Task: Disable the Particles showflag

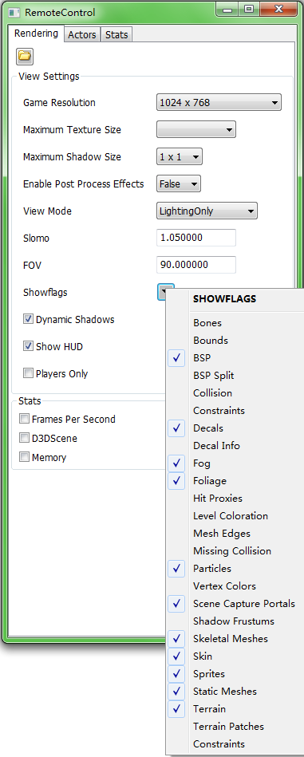Action: pos(235,569)
